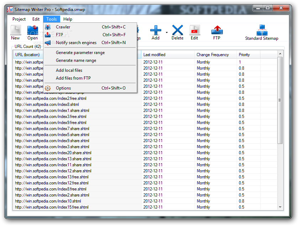299x226 pixels.
Task: Select row index11.share.shtml
Action: pyautogui.click(x=145, y=165)
